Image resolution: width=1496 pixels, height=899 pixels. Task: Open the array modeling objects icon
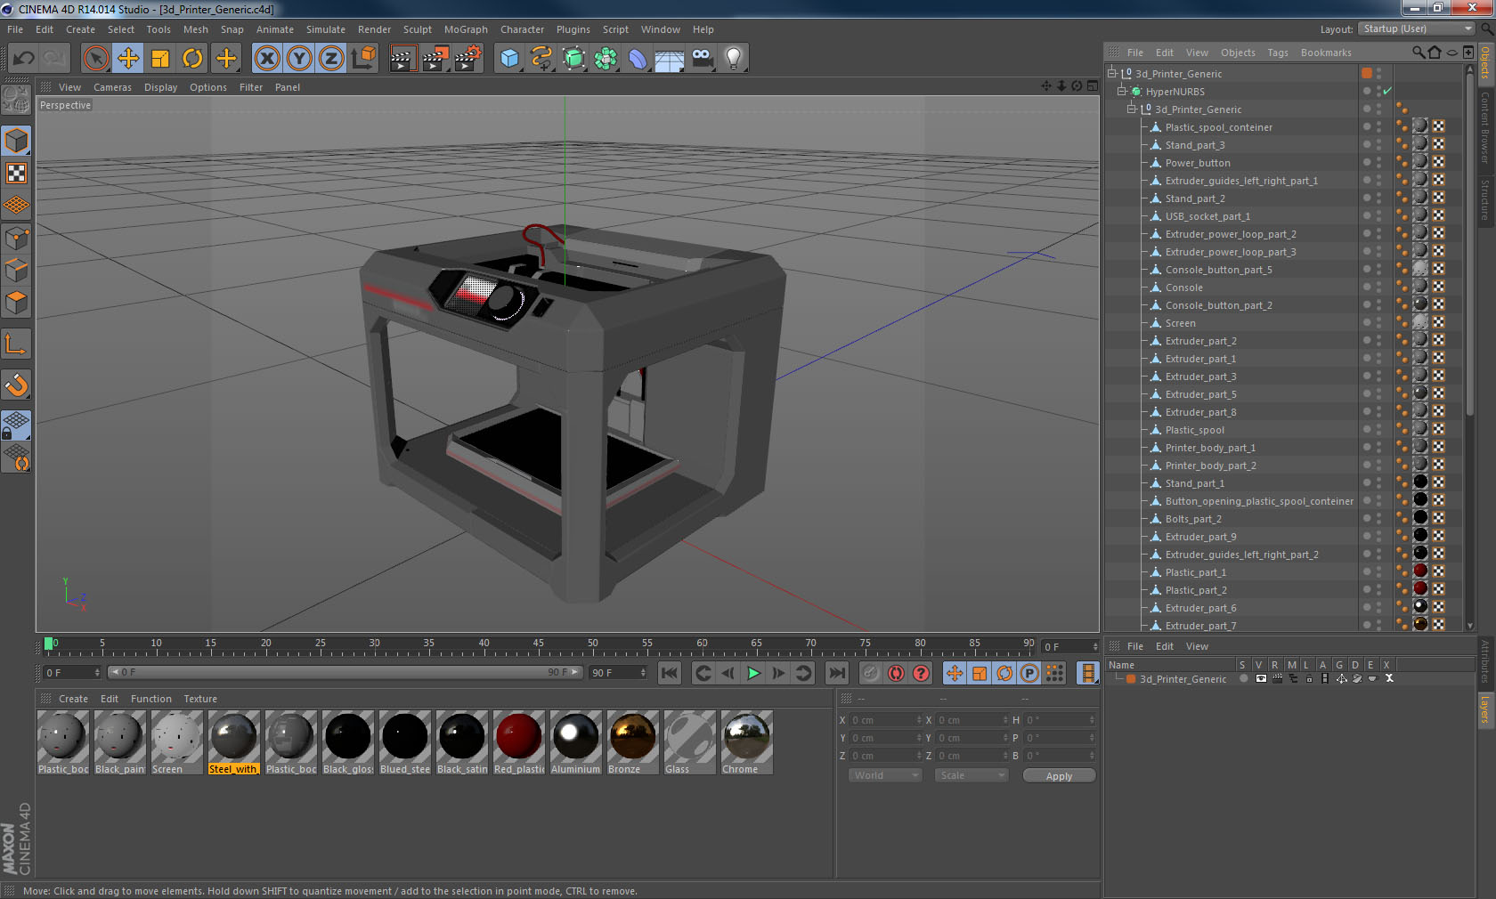coord(606,59)
